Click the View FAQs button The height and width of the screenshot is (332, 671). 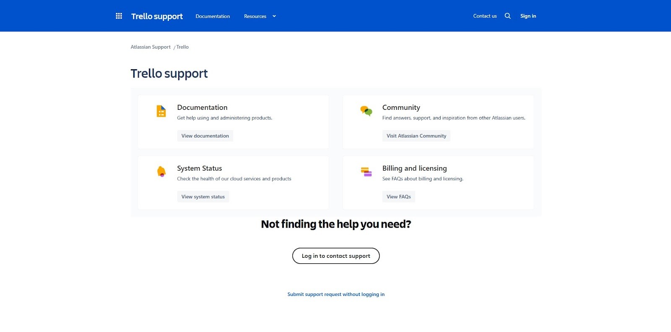(399, 197)
